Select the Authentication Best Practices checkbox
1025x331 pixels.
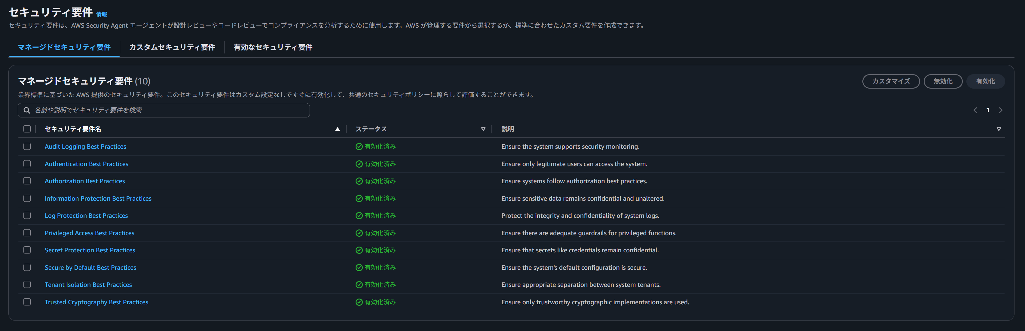(27, 164)
